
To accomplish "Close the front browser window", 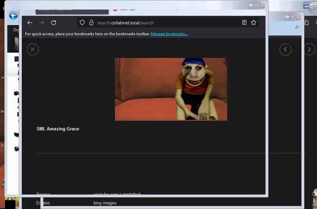I will 263,6.
